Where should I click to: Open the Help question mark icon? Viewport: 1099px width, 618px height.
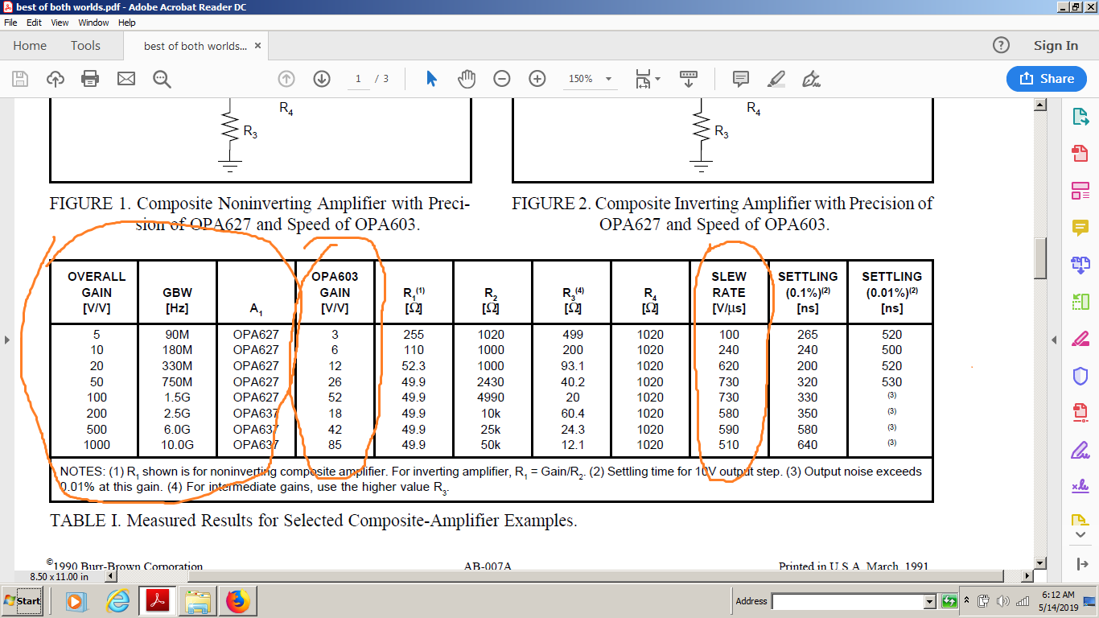point(1001,46)
